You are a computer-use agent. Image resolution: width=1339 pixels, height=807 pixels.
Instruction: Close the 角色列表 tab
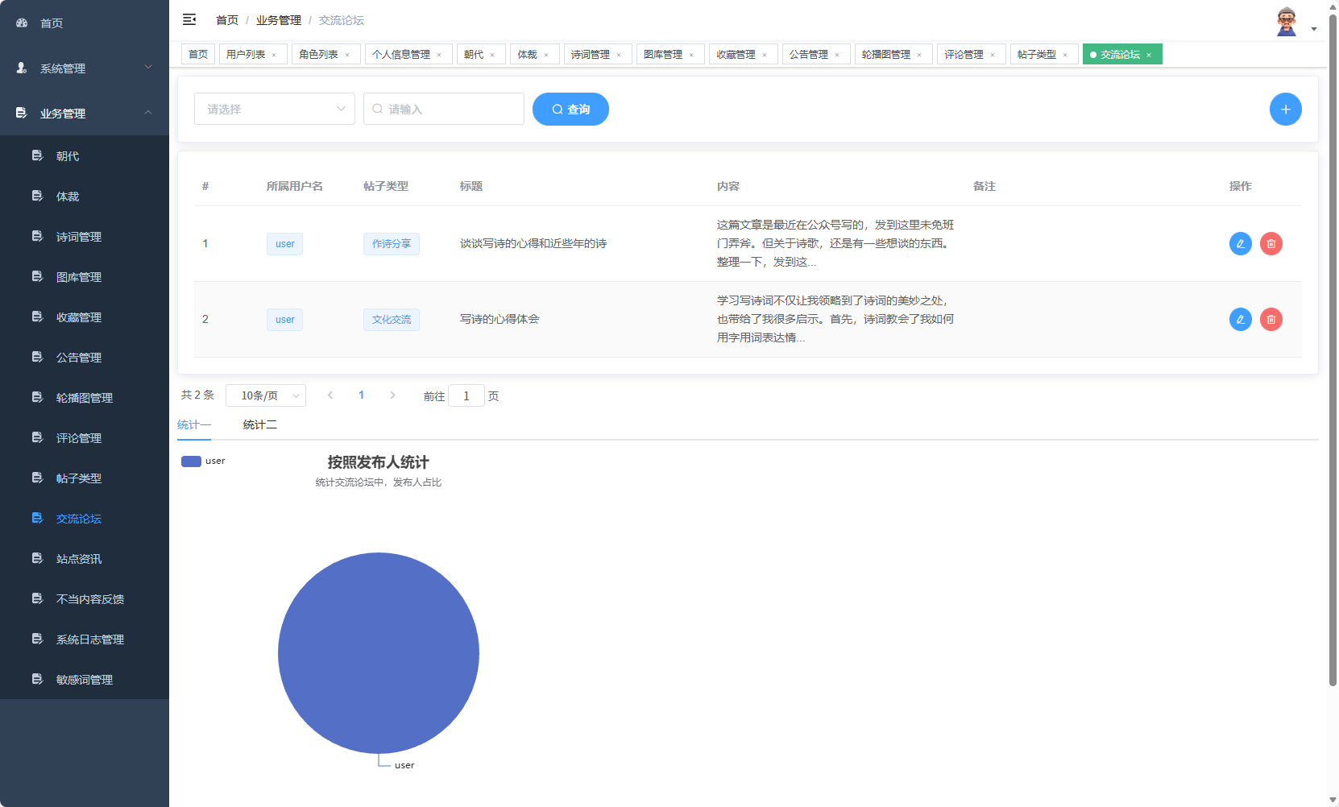(x=348, y=54)
